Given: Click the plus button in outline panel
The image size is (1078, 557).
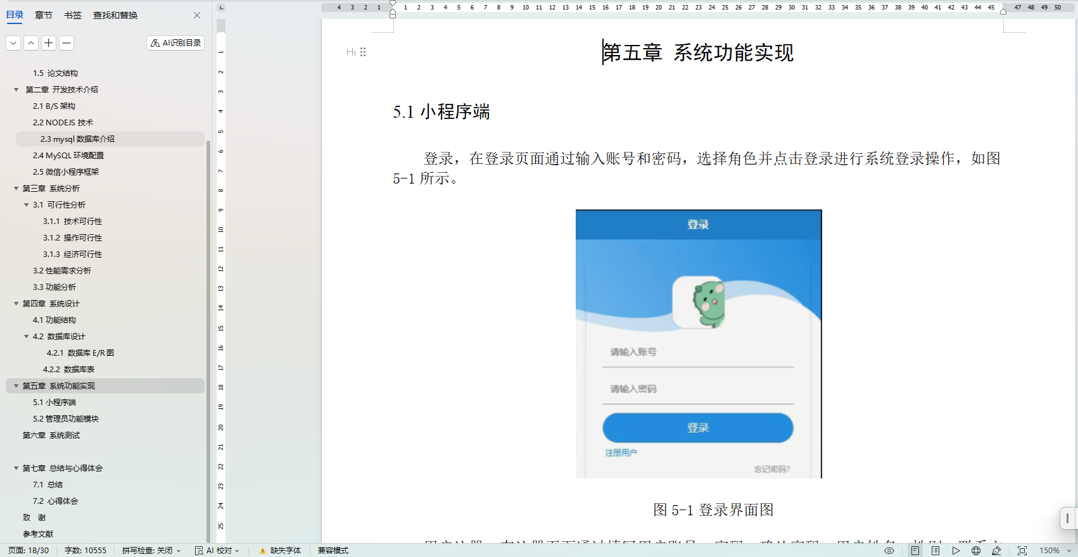Looking at the screenshot, I should 49,43.
